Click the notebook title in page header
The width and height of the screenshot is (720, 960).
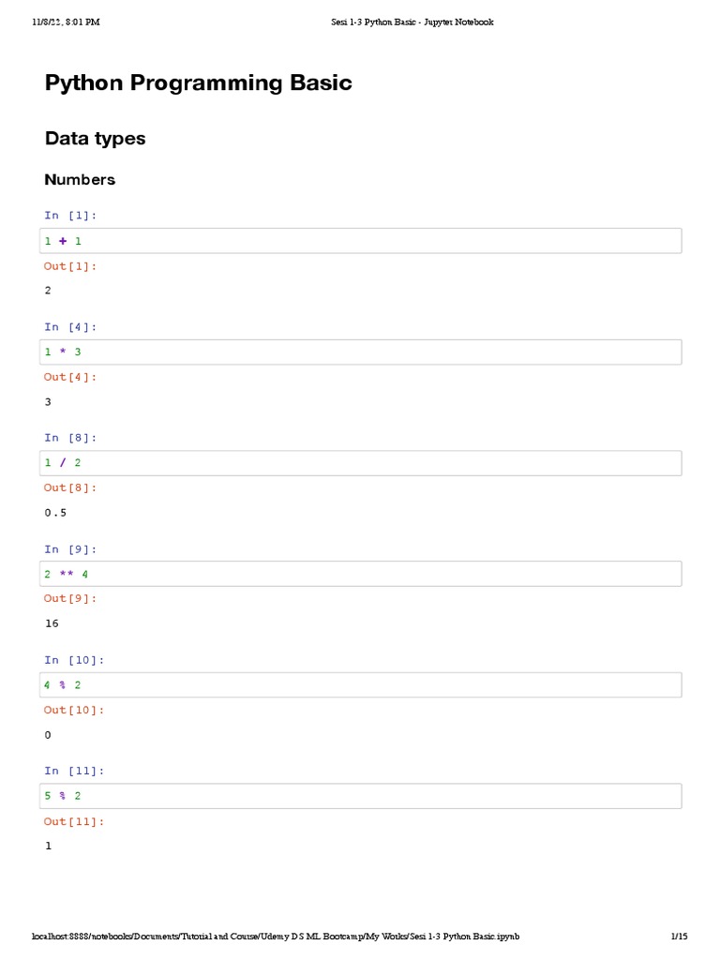click(412, 22)
